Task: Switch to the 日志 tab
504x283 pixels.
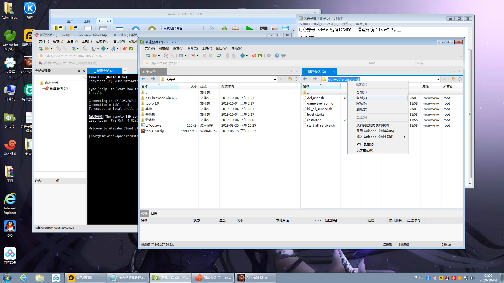Action: pyautogui.click(x=154, y=214)
